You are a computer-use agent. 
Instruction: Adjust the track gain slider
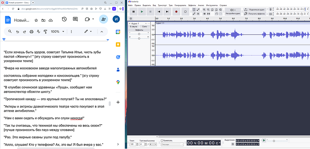click(x=139, y=34)
